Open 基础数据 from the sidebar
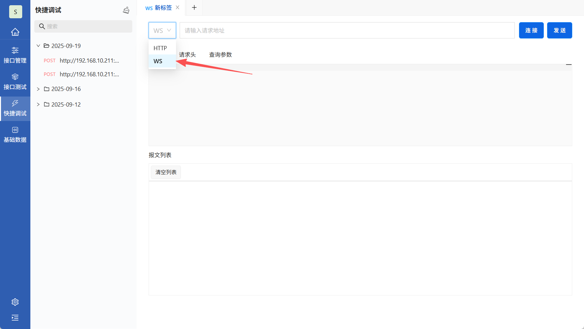 click(15, 134)
